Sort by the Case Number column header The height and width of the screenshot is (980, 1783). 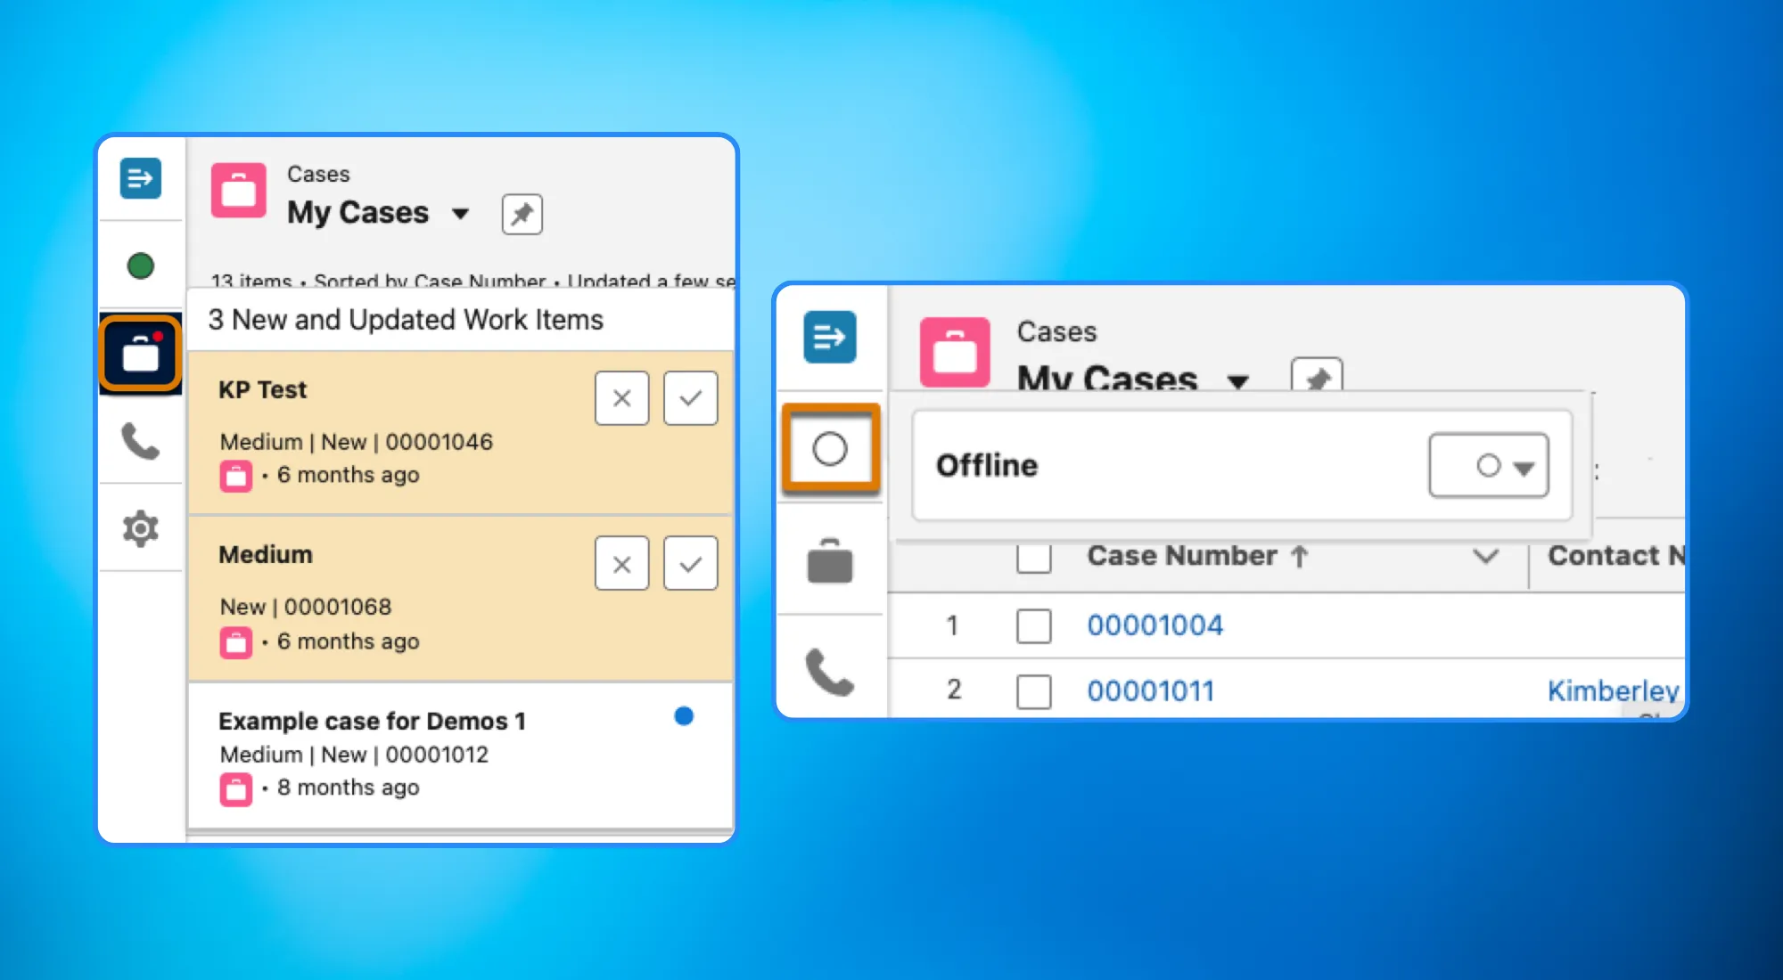pyautogui.click(x=1181, y=556)
